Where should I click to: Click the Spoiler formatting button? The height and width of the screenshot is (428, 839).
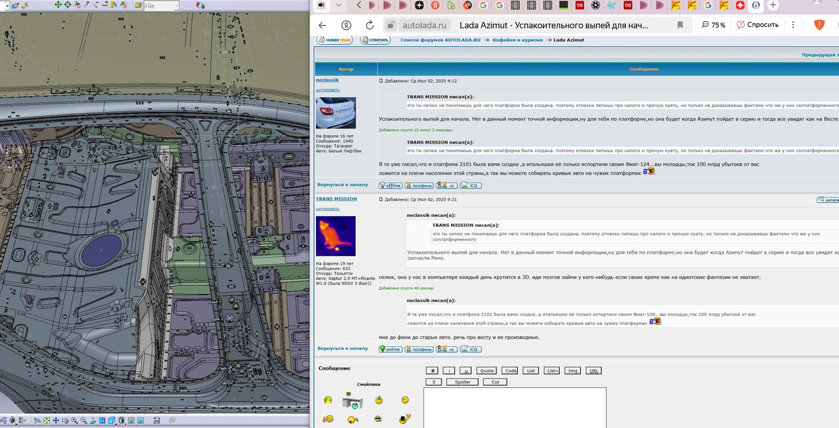(463, 381)
